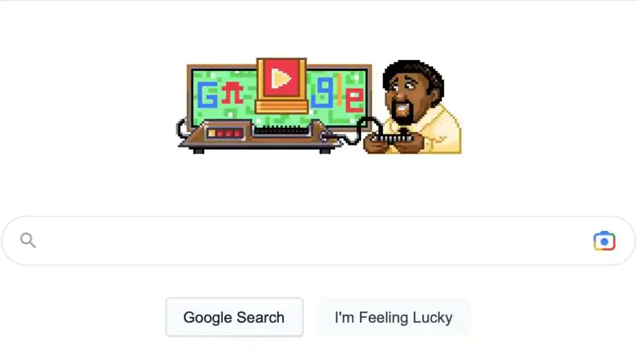The image size is (638, 359).
Task: Click the blue lowercase g on doodle screen
Action: [323, 94]
